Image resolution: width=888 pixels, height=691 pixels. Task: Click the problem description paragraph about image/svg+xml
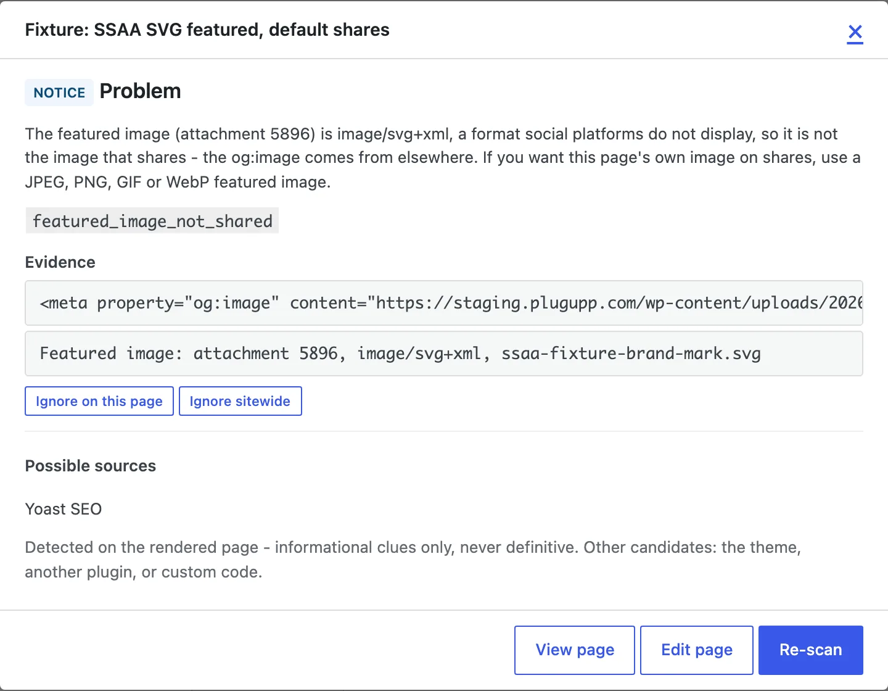point(443,158)
